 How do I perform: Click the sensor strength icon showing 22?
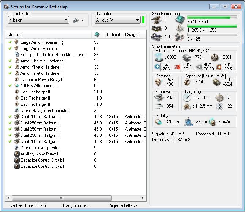click(x=220, y=107)
